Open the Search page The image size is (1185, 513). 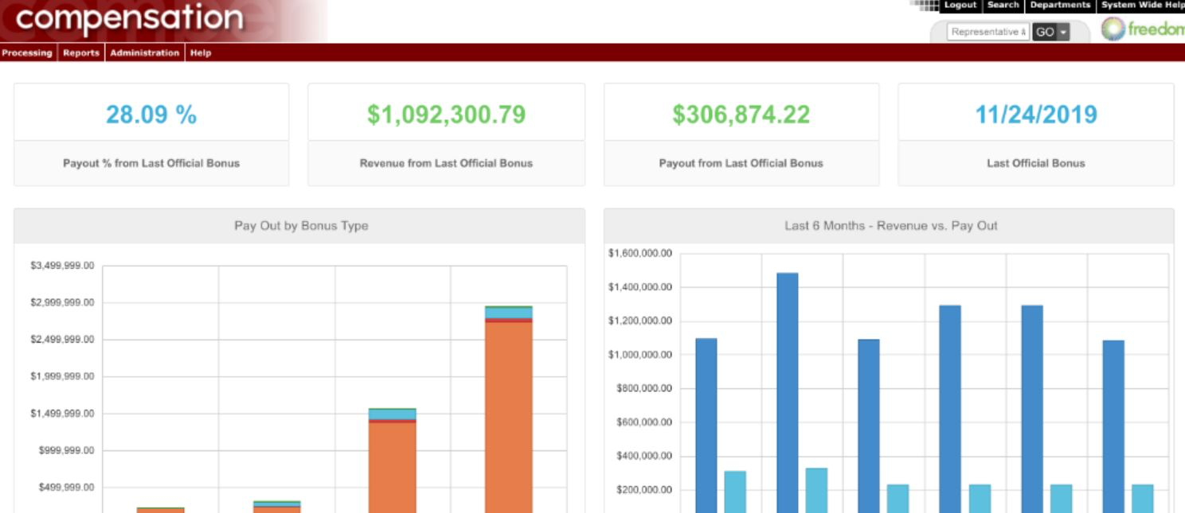(1003, 4)
